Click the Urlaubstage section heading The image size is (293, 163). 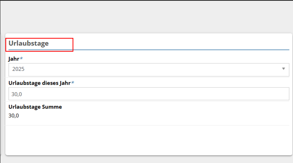[29, 43]
